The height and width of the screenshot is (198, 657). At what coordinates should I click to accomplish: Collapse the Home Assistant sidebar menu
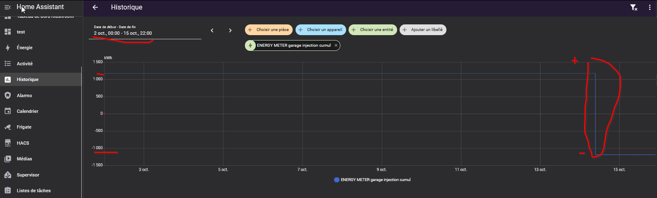click(7, 7)
